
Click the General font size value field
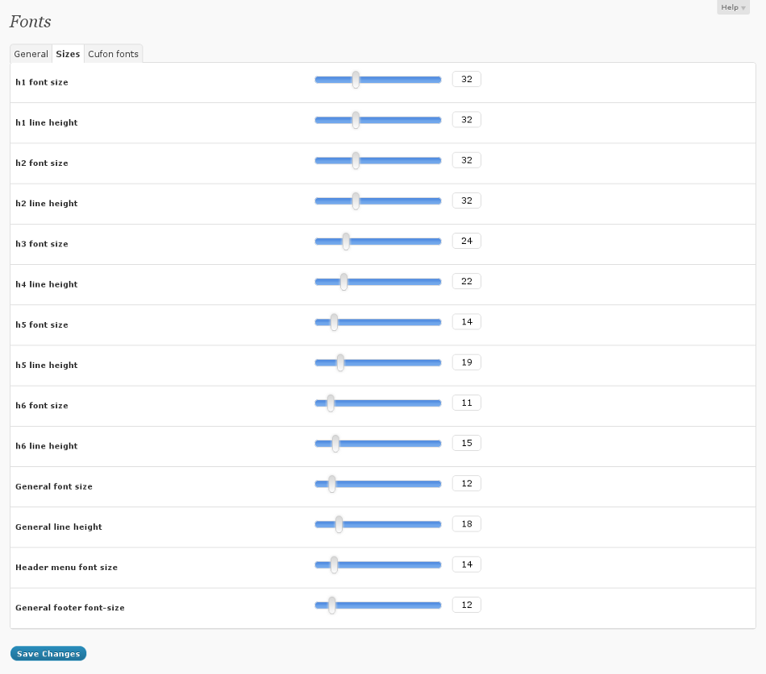click(466, 483)
